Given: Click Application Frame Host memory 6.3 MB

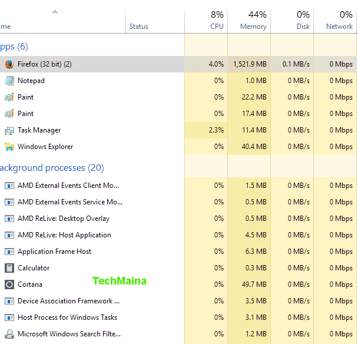Looking at the screenshot, I should click(x=256, y=252).
